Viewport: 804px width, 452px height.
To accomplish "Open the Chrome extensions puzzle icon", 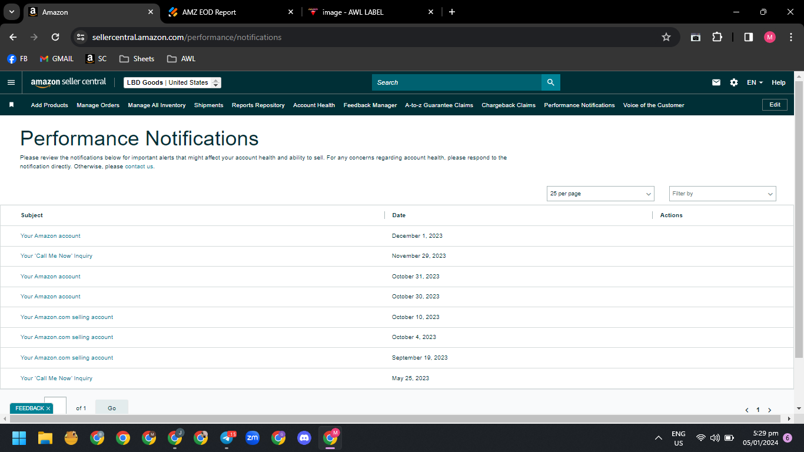I will click(x=717, y=37).
